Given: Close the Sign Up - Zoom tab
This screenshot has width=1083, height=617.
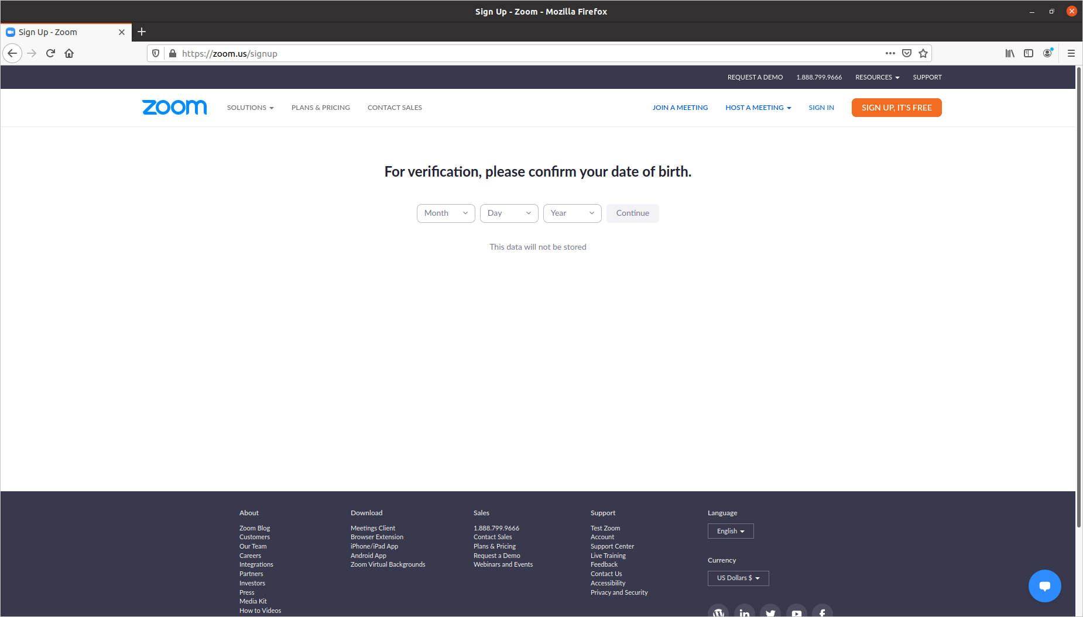Looking at the screenshot, I should point(122,32).
